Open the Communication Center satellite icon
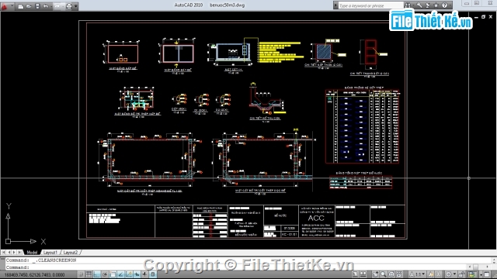The image size is (497, 279). pos(428,5)
